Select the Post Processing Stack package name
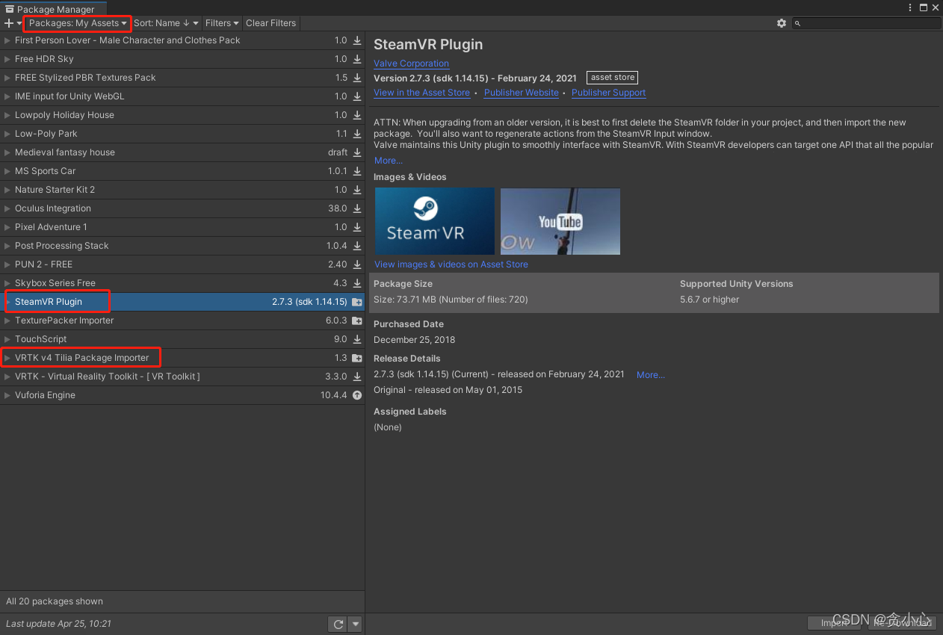The height and width of the screenshot is (635, 943). pyautogui.click(x=62, y=246)
